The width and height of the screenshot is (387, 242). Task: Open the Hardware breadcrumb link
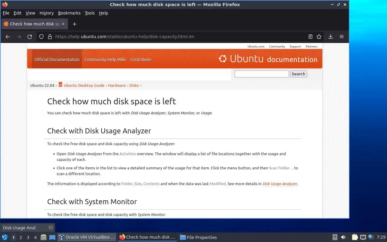117,85
